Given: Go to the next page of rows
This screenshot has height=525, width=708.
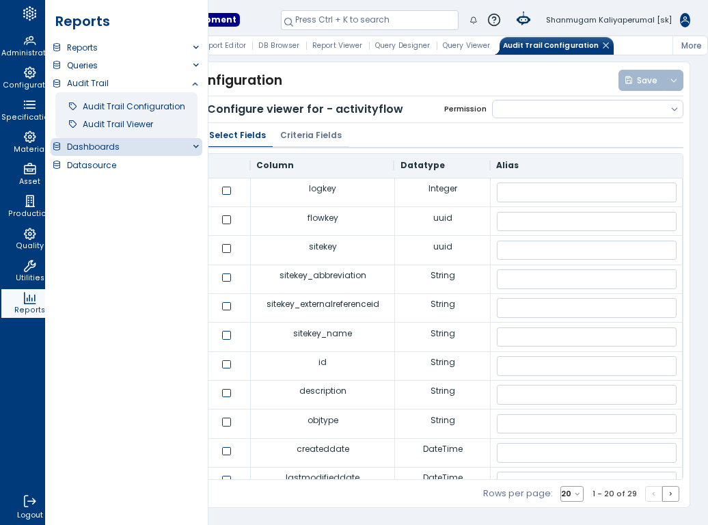Looking at the screenshot, I should [x=670, y=494].
